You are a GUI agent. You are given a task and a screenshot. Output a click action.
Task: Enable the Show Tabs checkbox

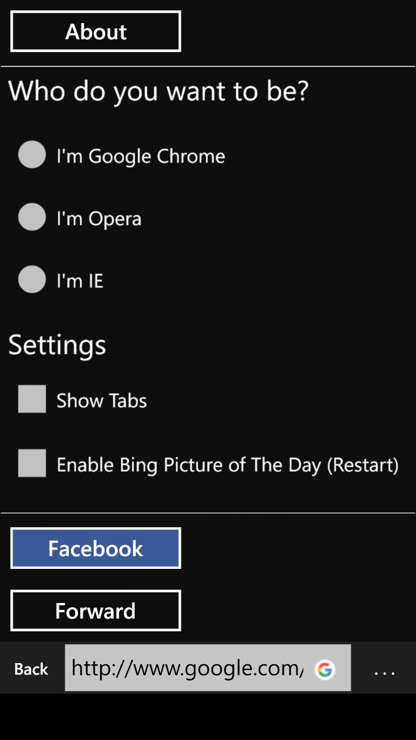coord(32,399)
